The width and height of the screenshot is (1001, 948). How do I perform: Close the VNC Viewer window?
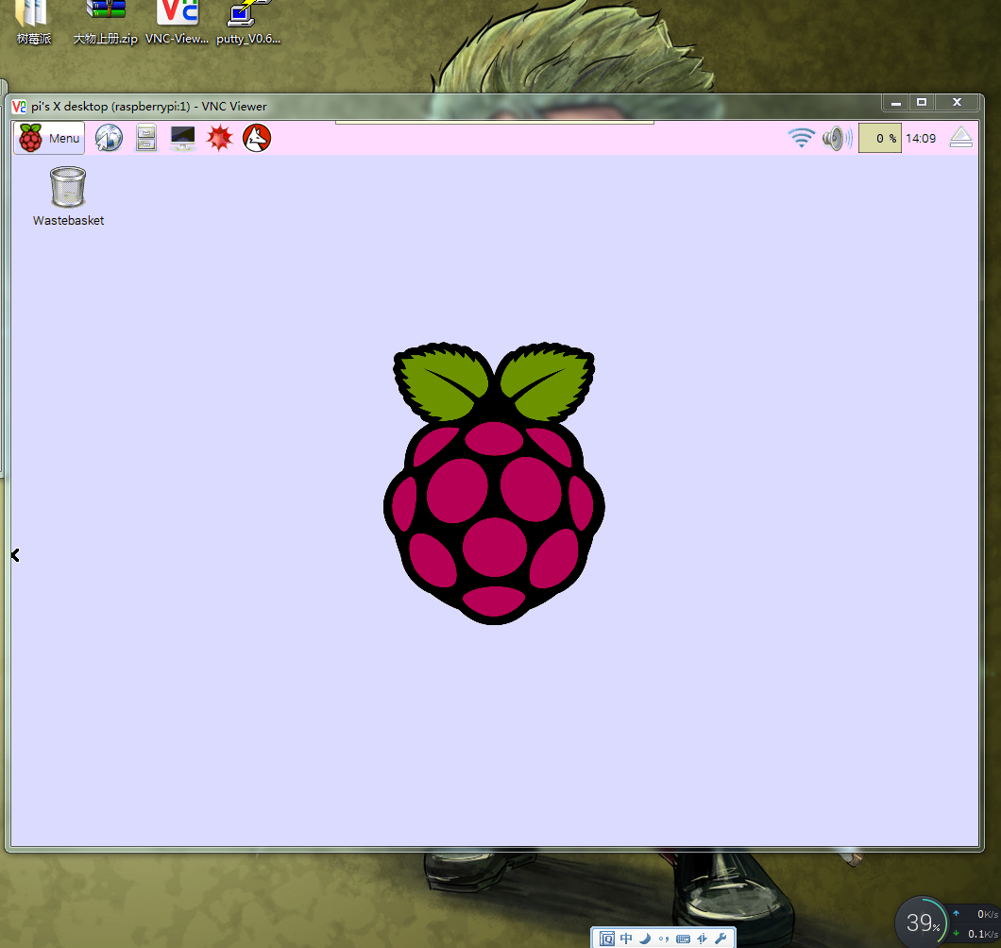[957, 102]
